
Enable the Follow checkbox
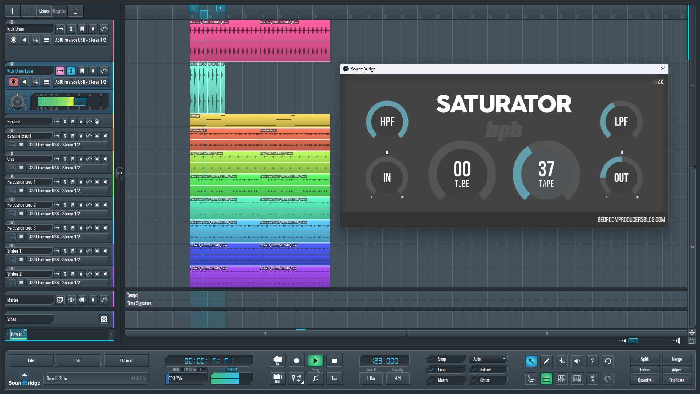tap(473, 370)
